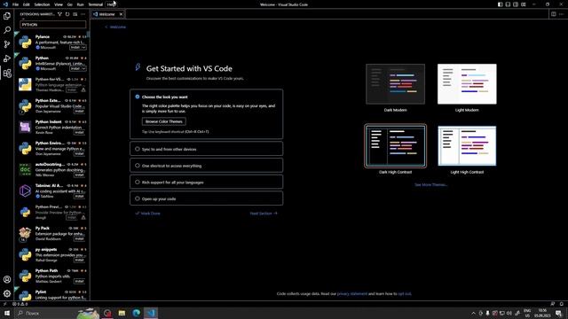Click See More Themes link
This screenshot has width=568, height=319.
430,185
